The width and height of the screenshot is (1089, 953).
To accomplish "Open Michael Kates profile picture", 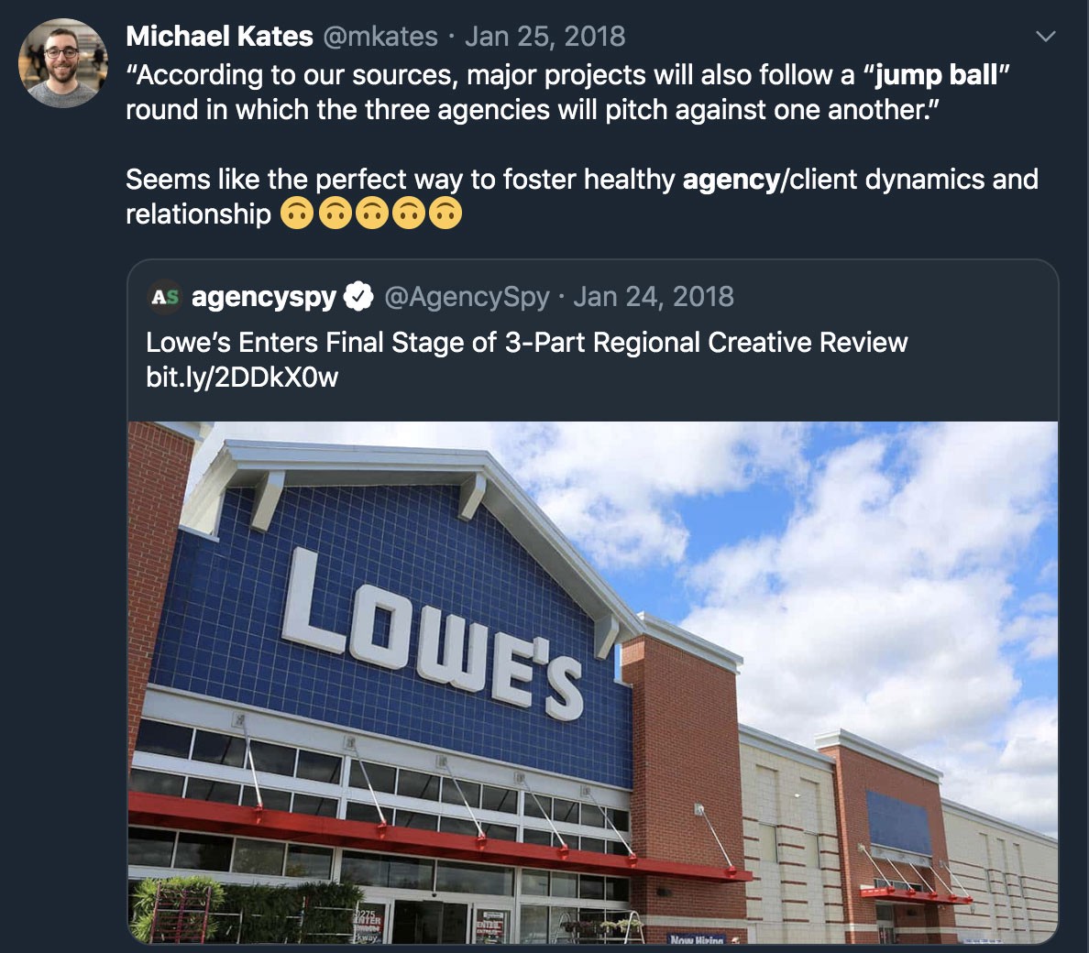I will (63, 63).
